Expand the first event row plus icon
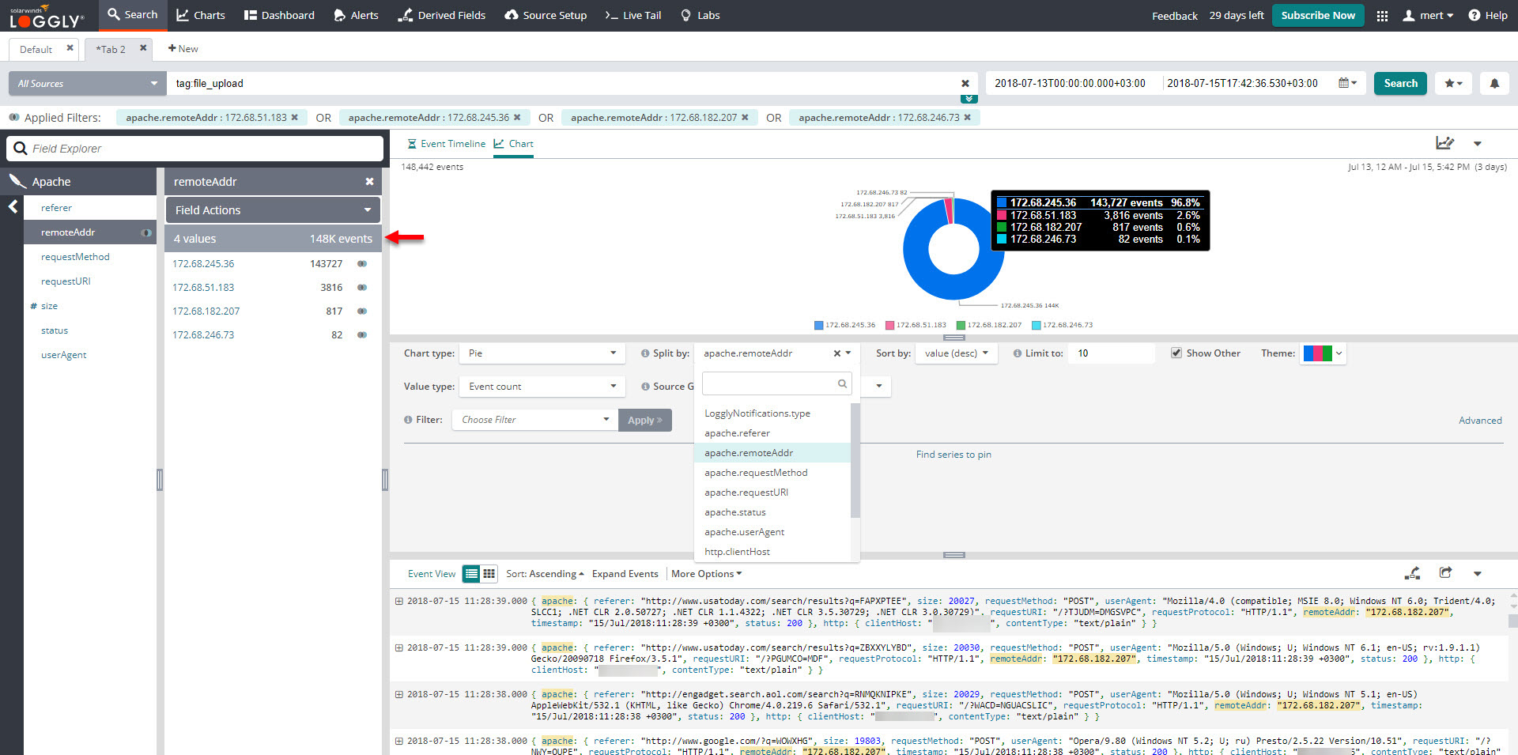This screenshot has height=755, width=1518. pos(399,601)
